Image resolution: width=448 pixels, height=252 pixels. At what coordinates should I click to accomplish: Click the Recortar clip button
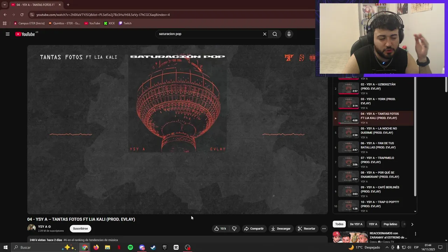coord(307,229)
